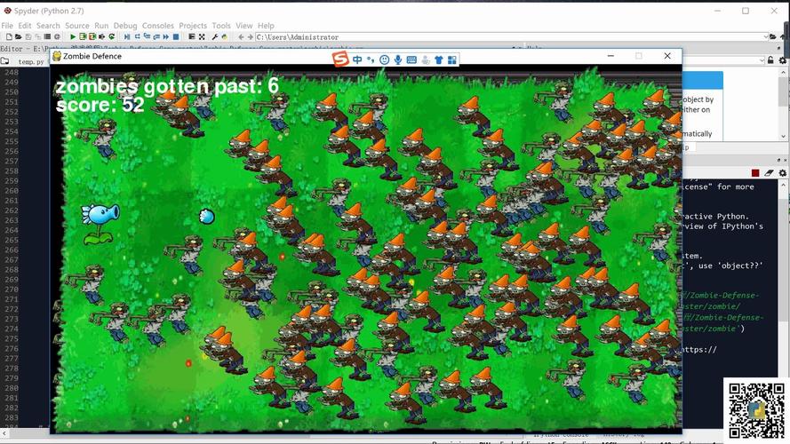Activate Sogou voice input microphone
Viewport: 790px width, 444px height.
398,59
